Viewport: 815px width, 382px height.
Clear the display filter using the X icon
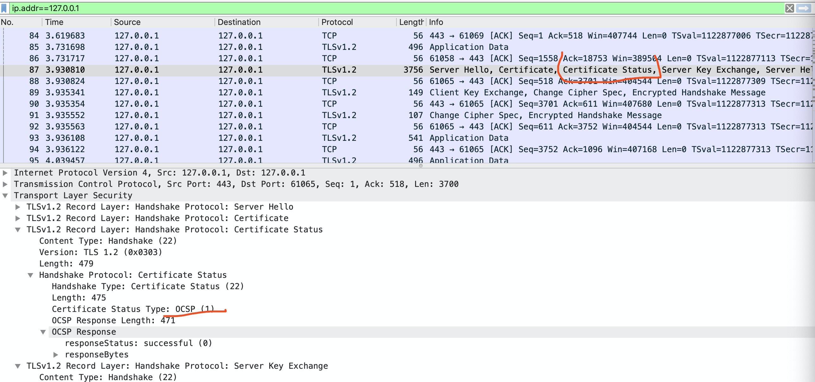[x=790, y=9]
